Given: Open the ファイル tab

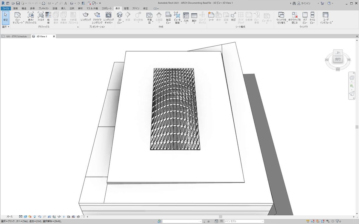Looking at the screenshot, I should (x=6, y=8).
